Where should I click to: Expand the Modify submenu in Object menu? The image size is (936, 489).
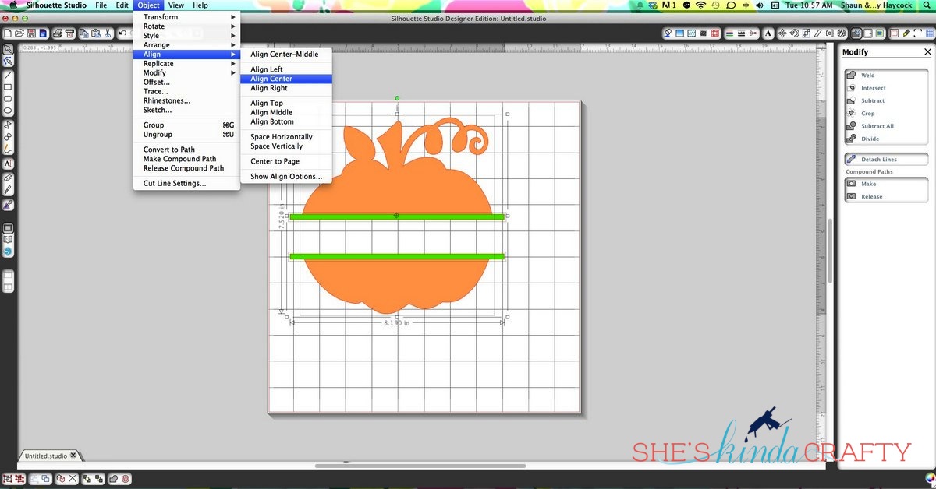186,73
